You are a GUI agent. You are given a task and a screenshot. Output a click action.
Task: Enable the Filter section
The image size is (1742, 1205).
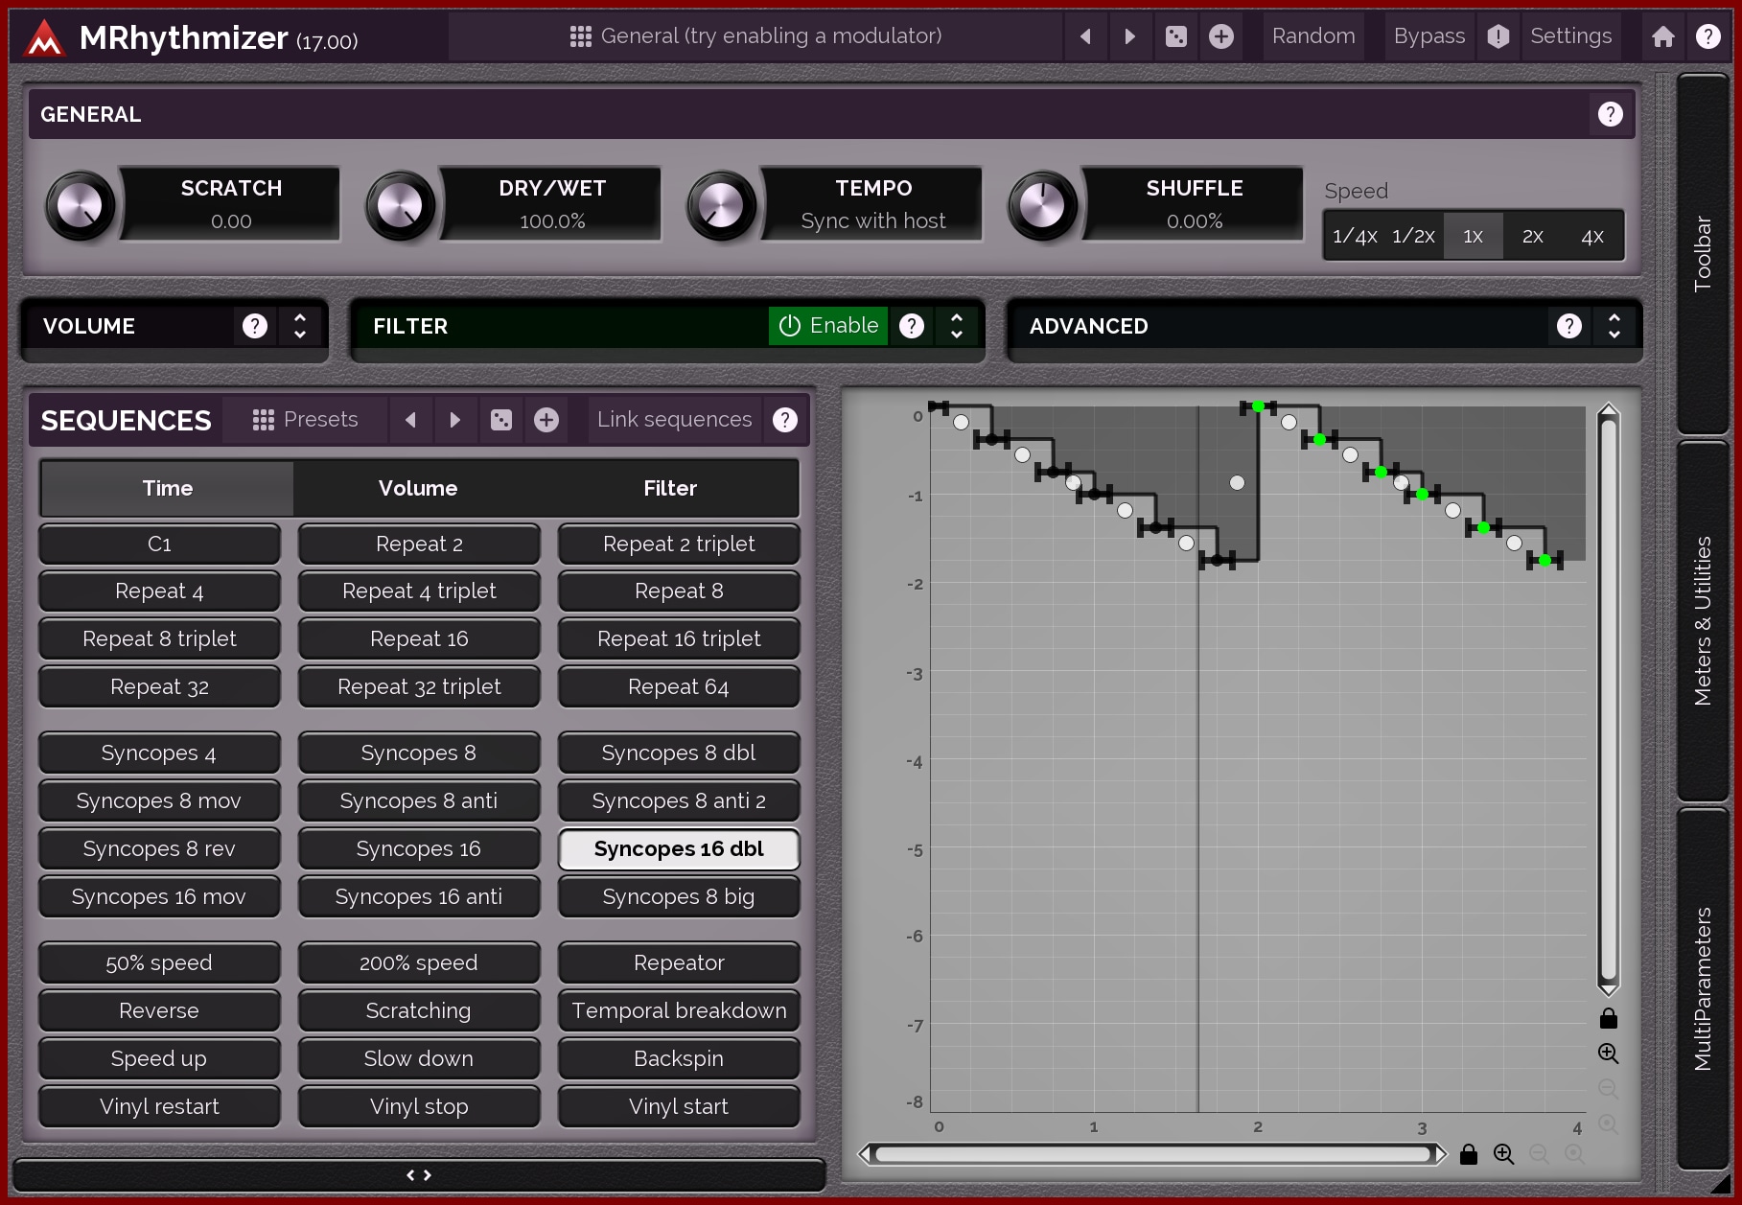click(x=828, y=326)
